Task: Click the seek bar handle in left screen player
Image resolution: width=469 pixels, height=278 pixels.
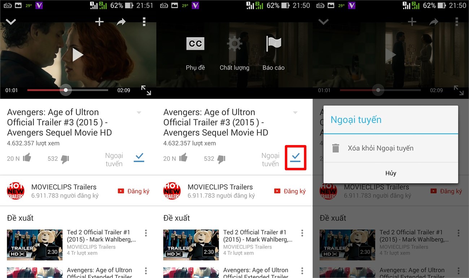Action: tap(66, 90)
